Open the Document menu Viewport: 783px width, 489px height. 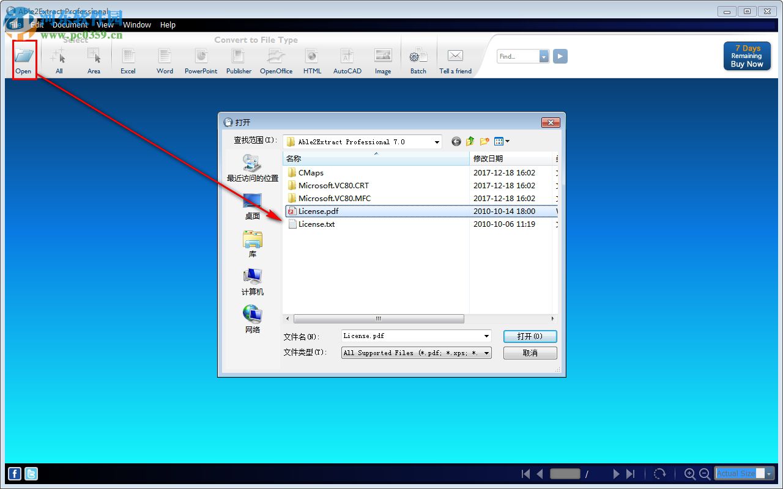tap(70, 25)
